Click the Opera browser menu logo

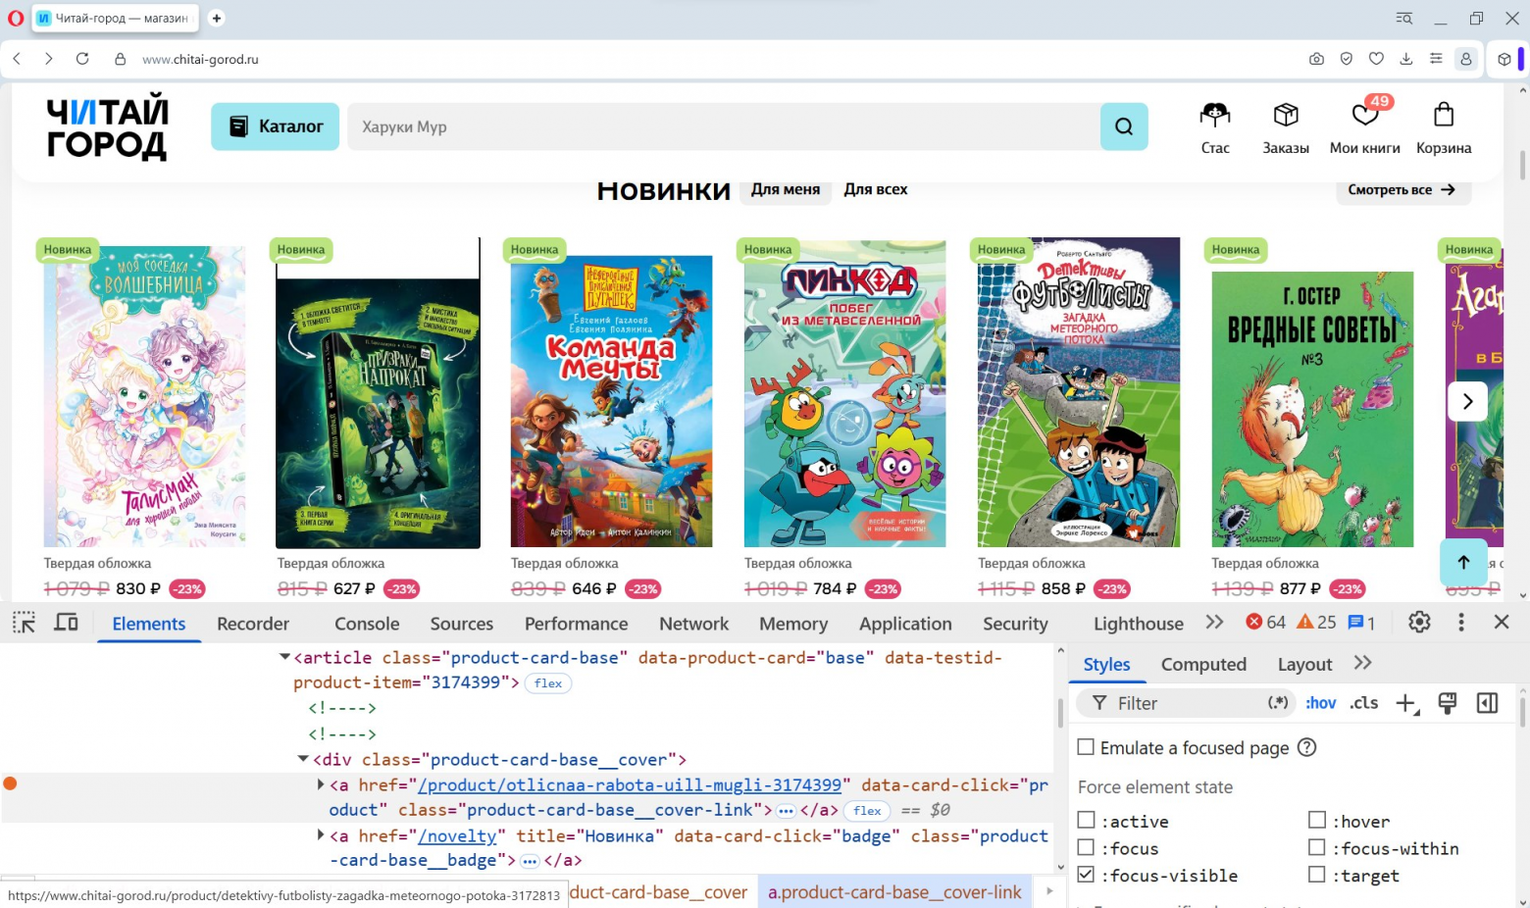[x=15, y=18]
